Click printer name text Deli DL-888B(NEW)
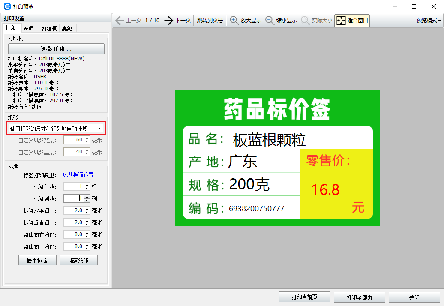The height and width of the screenshot is (306, 444). pos(62,59)
